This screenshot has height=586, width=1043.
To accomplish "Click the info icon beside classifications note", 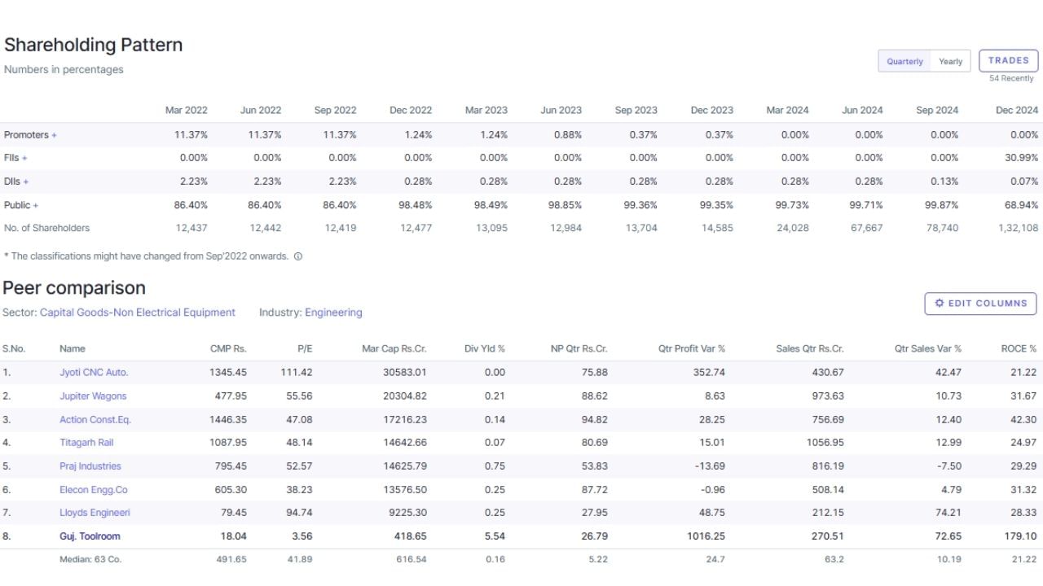I will click(298, 256).
